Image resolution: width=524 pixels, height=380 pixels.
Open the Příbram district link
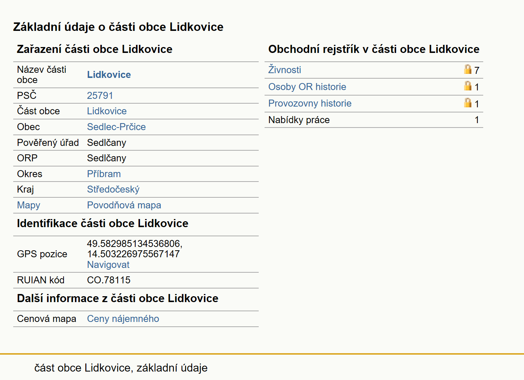click(104, 174)
